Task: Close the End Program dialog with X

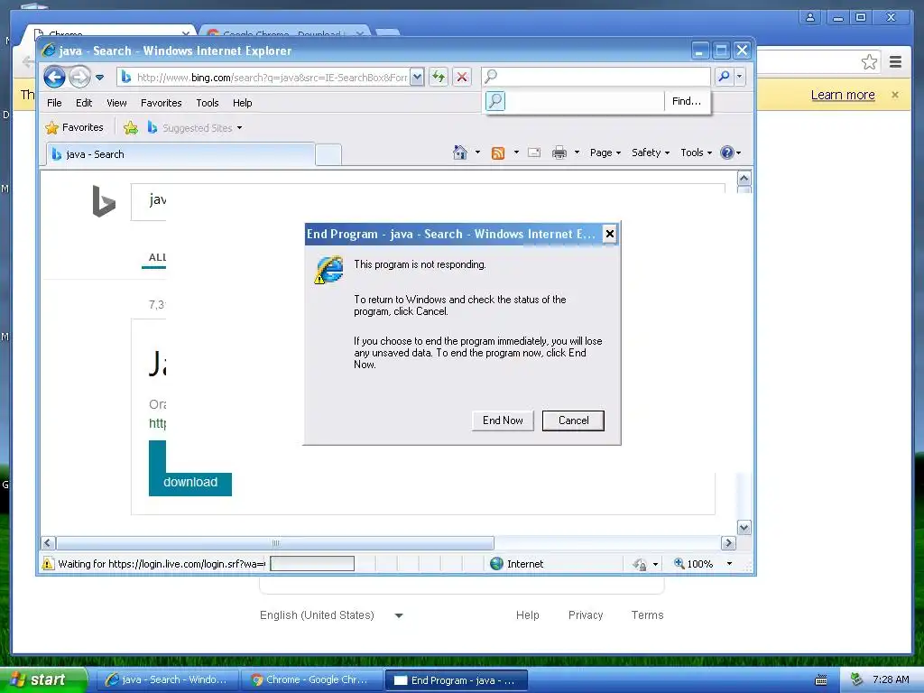Action: pyautogui.click(x=610, y=234)
